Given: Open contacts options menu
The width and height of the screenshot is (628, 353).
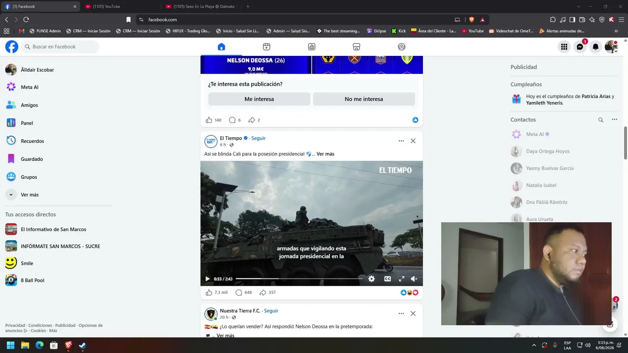Looking at the screenshot, I should (x=614, y=120).
